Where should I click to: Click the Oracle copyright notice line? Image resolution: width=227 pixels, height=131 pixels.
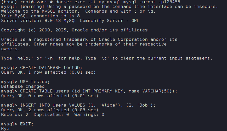click(x=76, y=30)
